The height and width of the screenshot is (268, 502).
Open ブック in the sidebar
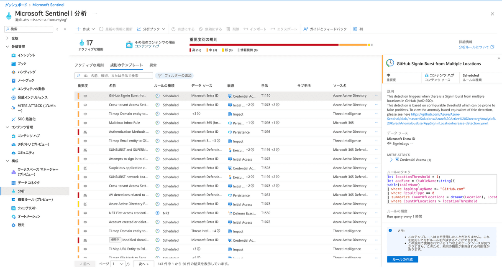pyautogui.click(x=22, y=63)
